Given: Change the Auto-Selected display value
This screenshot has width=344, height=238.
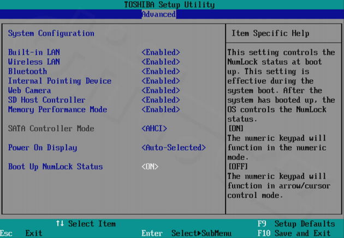Looking at the screenshot, I should (174, 148).
